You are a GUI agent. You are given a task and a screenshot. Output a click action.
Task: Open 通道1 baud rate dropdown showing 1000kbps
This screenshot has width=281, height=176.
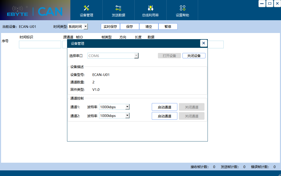(x=127, y=107)
